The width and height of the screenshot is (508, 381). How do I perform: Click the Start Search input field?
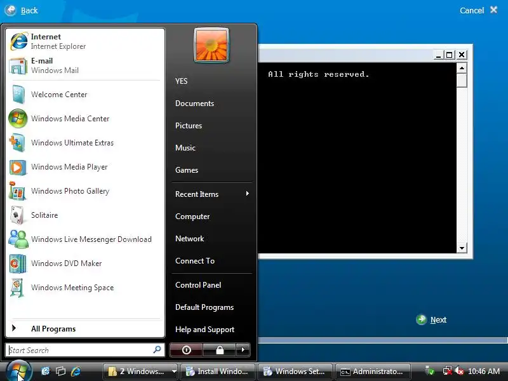[85, 350]
